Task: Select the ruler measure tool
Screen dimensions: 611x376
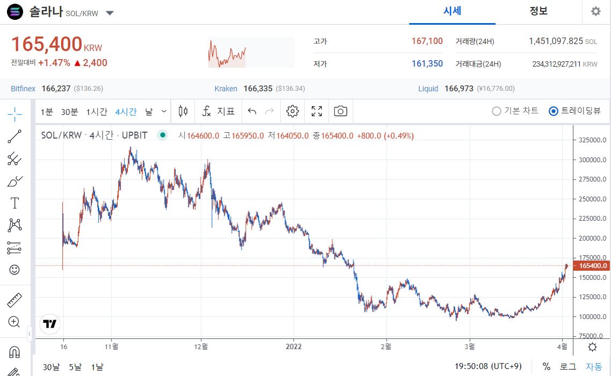Action: coord(15,300)
